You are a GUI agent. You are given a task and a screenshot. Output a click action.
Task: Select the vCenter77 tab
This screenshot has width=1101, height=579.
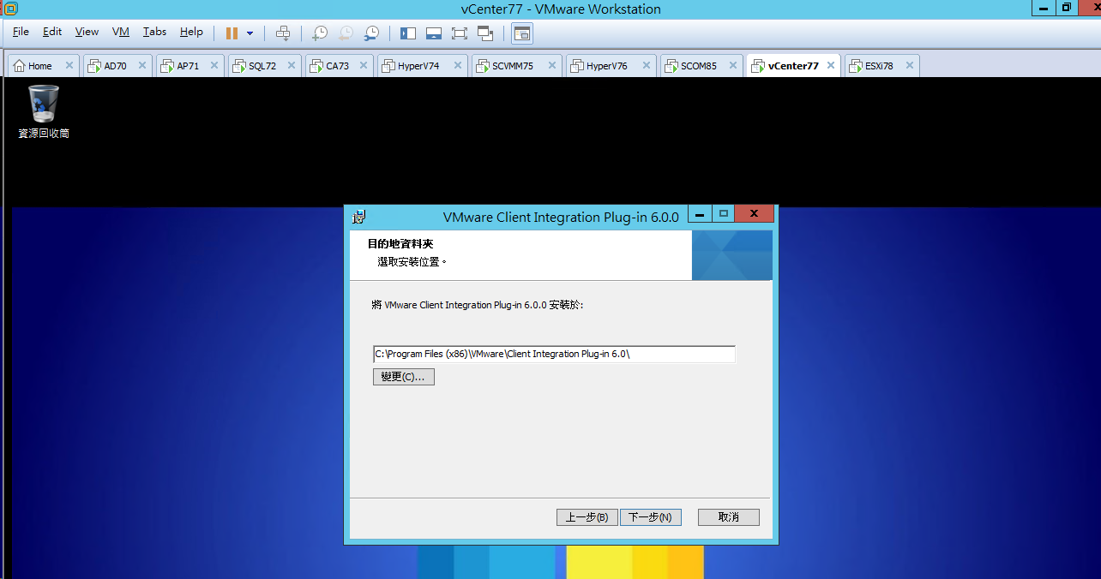[793, 66]
